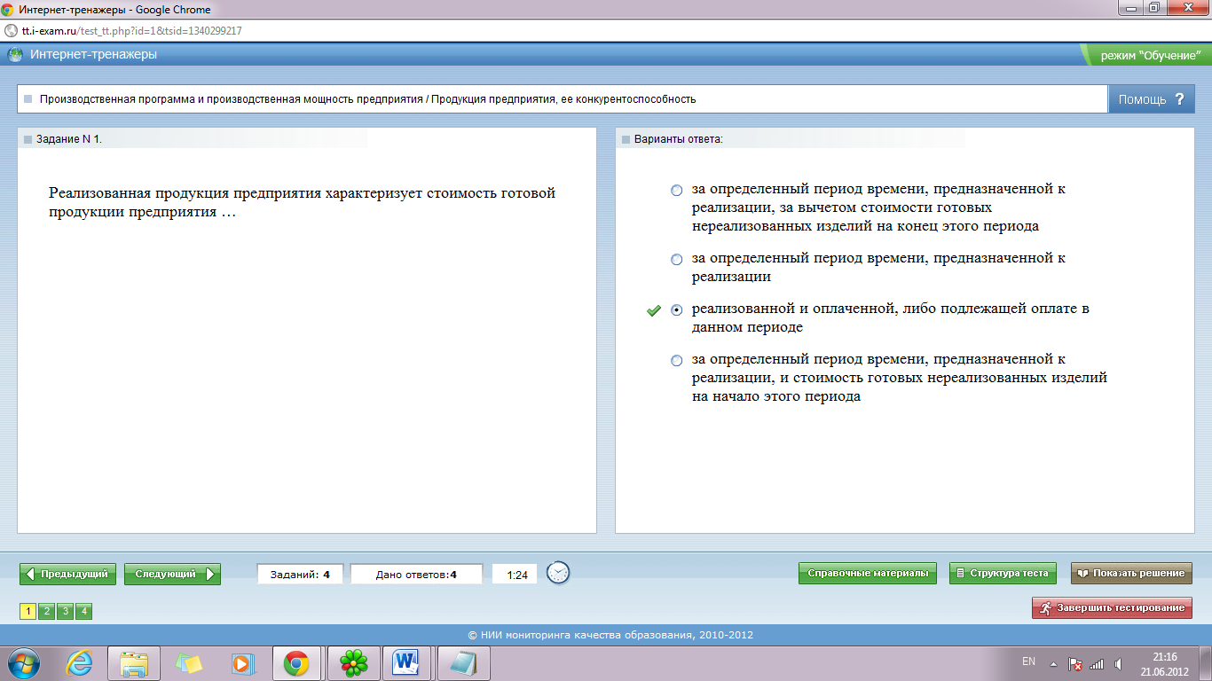Screen dimensions: 1212x681
Task: Open Internet Explorer from the taskbar
Action: [x=80, y=663]
